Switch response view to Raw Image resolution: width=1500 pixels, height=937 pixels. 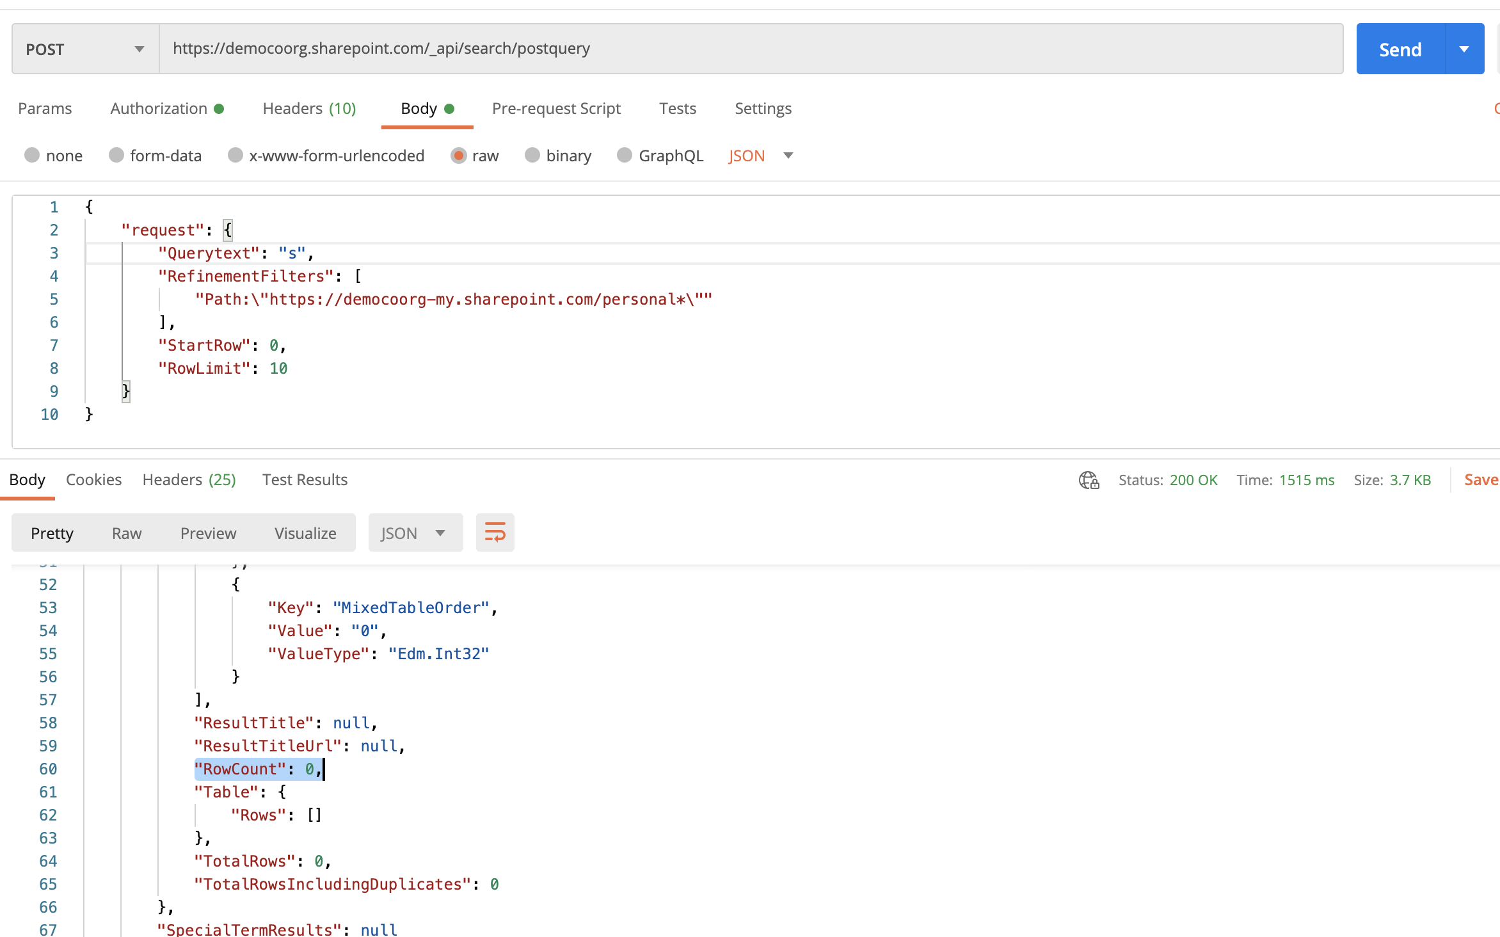coord(127,533)
